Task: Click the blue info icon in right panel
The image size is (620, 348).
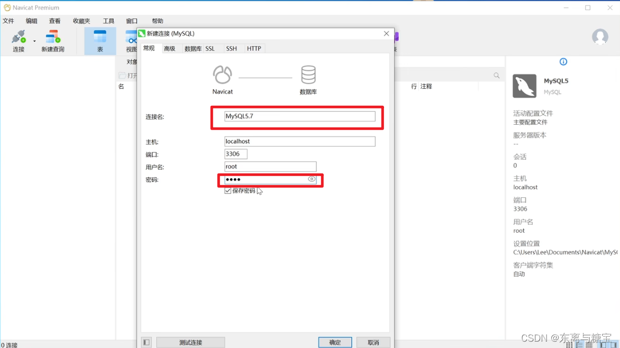Action: (563, 62)
